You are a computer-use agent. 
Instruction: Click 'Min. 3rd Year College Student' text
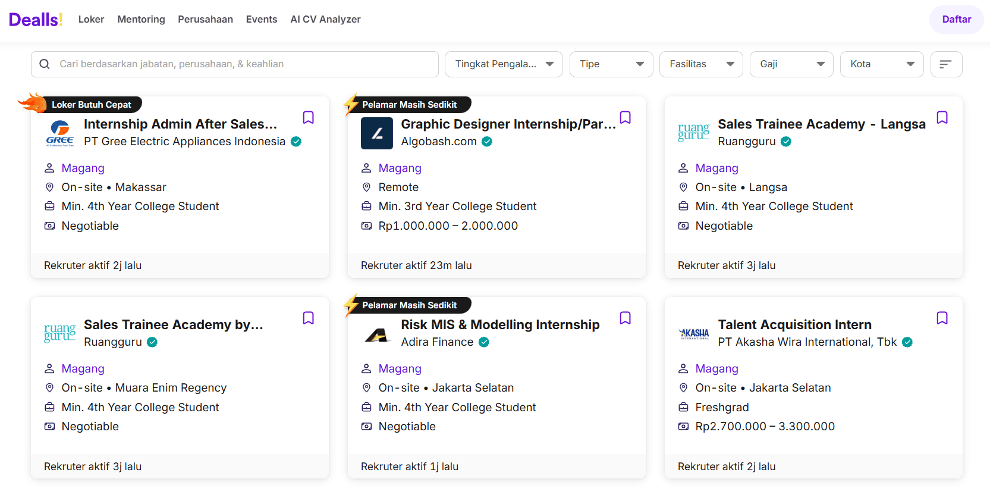click(x=457, y=207)
